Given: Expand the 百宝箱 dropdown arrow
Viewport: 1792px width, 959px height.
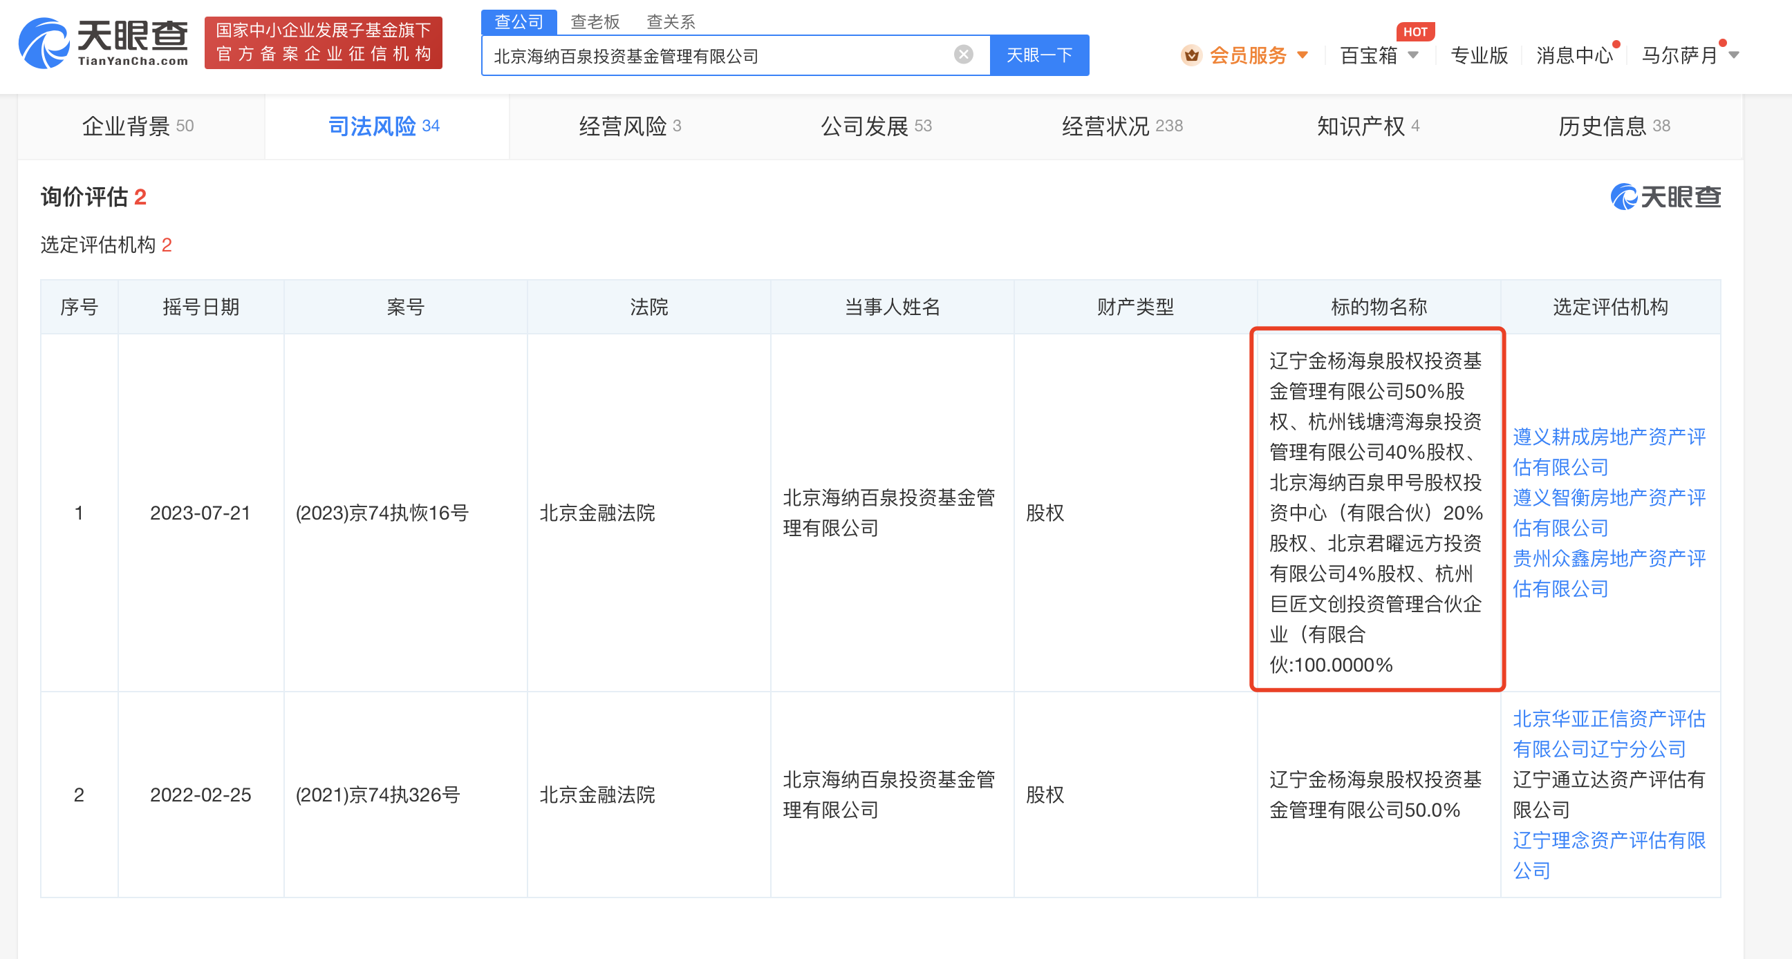Looking at the screenshot, I should click(1413, 55).
